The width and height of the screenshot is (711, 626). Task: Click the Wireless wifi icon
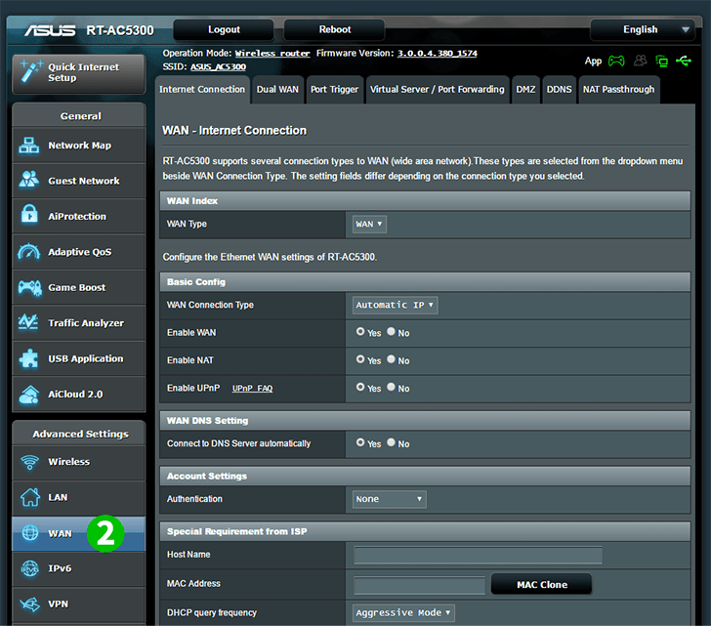coord(30,462)
